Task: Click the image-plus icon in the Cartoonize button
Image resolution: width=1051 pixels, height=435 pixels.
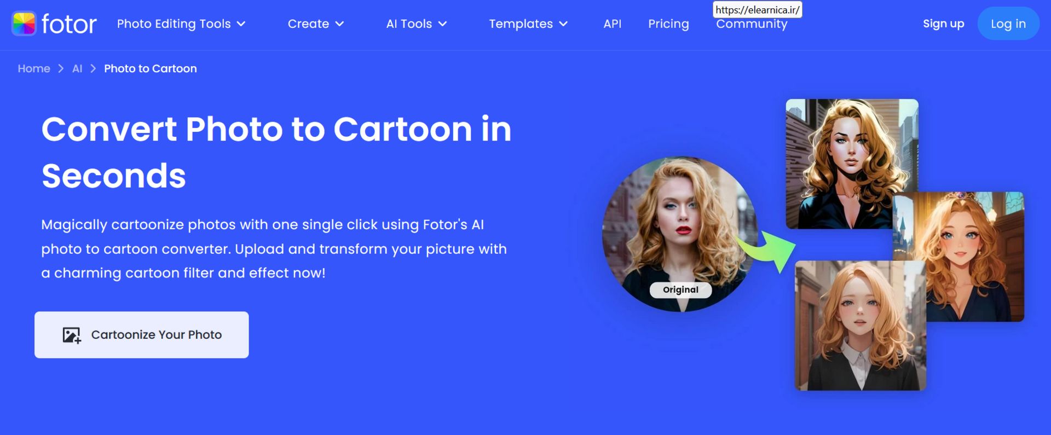Action: click(x=72, y=335)
